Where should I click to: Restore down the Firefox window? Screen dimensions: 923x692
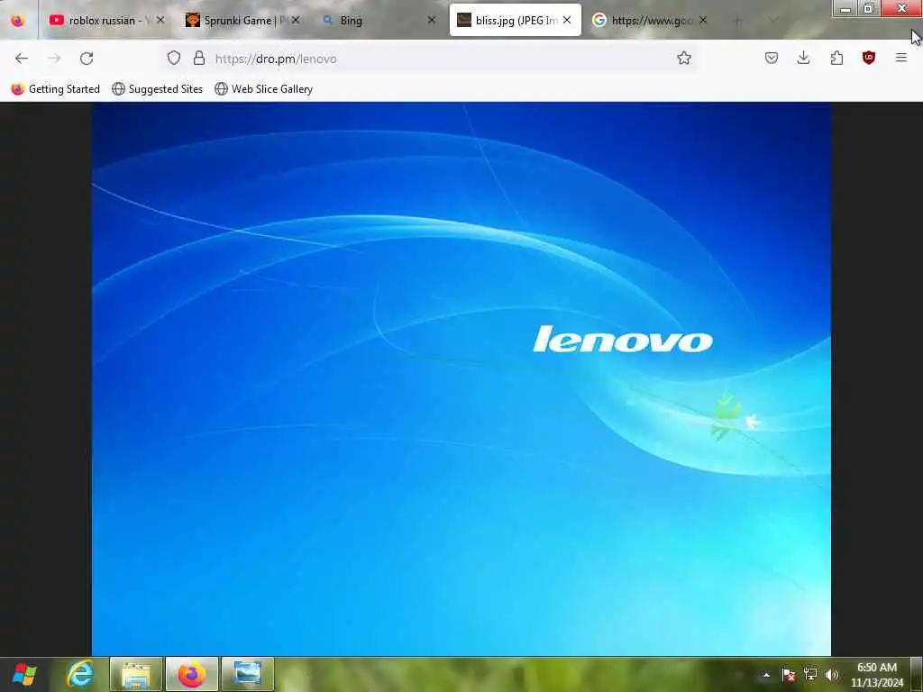869,8
